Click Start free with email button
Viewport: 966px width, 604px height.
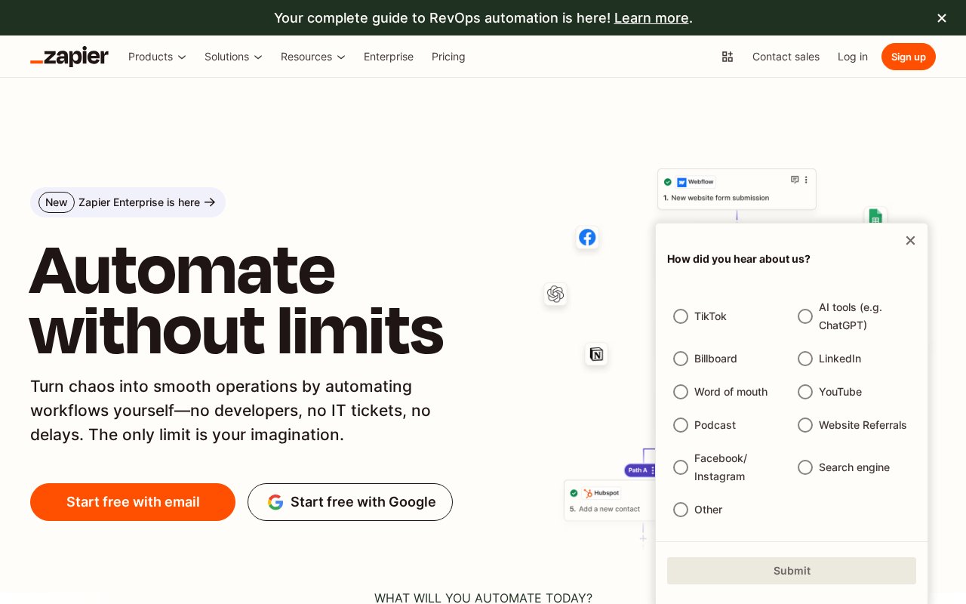(x=133, y=502)
